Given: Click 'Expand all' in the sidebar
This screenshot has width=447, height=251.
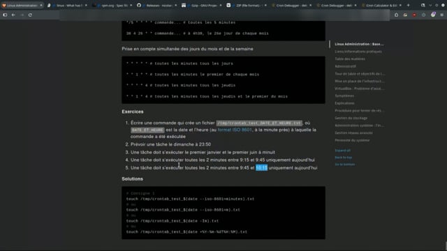Looking at the screenshot, I should 342,151.
